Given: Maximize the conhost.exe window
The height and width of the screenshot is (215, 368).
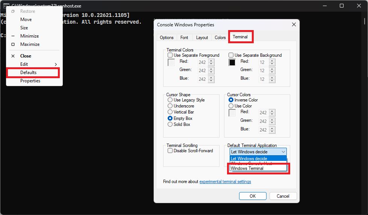Looking at the screenshot, I should (342, 6).
